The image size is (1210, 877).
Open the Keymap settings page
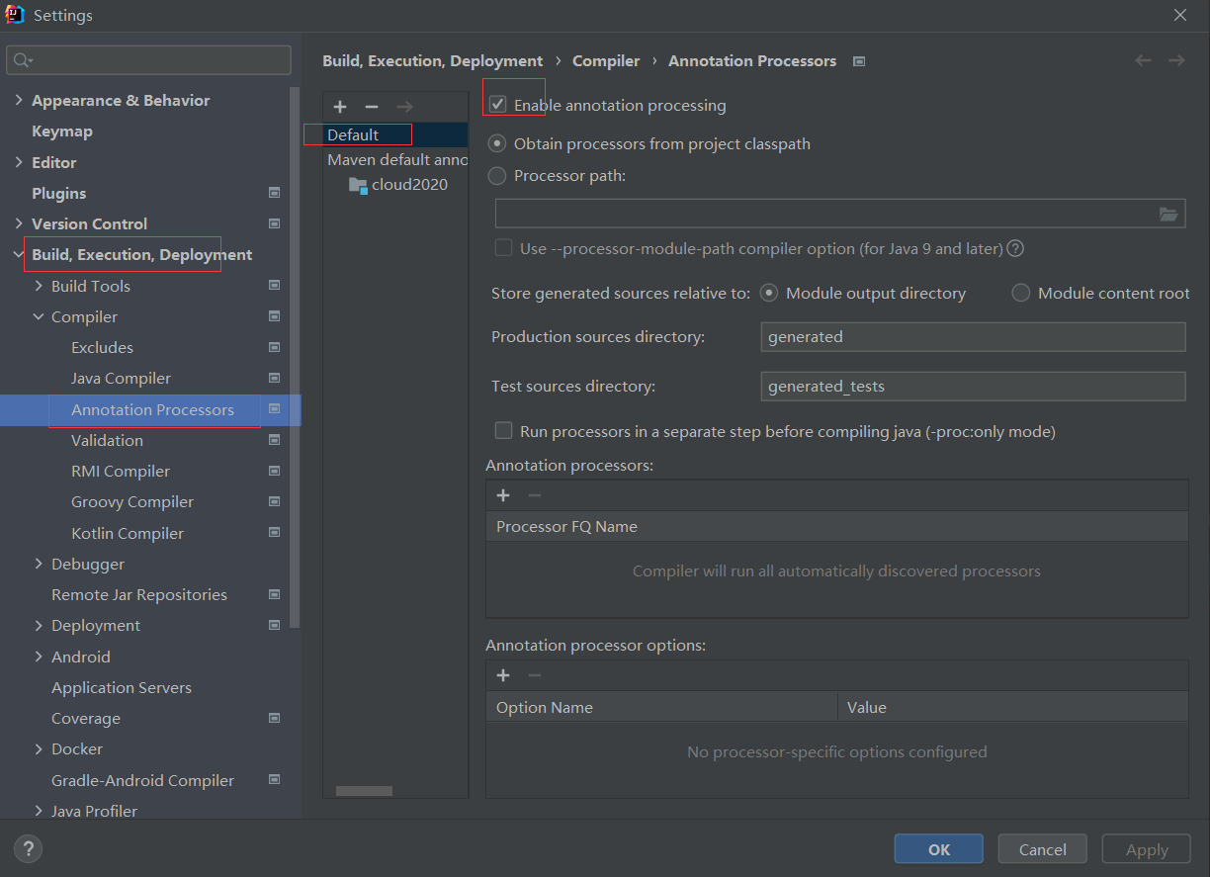point(62,131)
